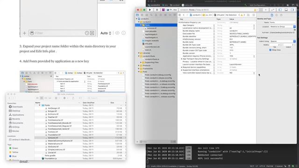This screenshot has height=168, width=299.
Task: Switch Finder to list view icon
Action: 42,98
